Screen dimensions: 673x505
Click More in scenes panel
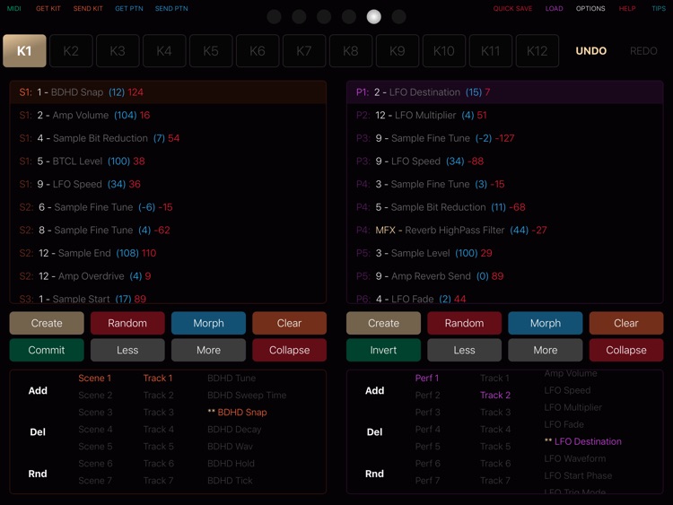pyautogui.click(x=208, y=350)
